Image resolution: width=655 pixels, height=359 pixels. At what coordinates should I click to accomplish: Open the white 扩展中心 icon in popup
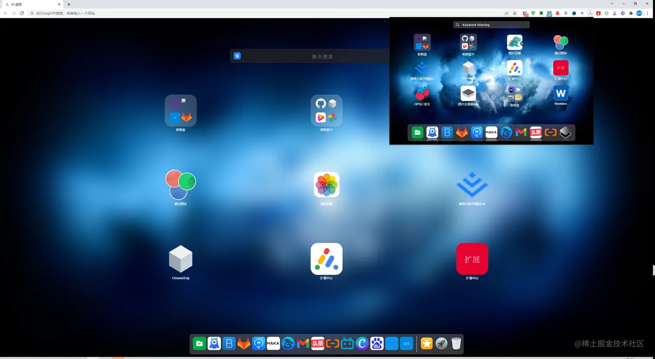tap(515, 68)
